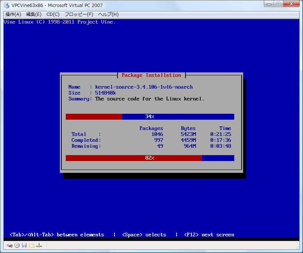Viewport: 303px width, 253px height.
Task: Click the 514840k size value
Action: tap(105, 93)
